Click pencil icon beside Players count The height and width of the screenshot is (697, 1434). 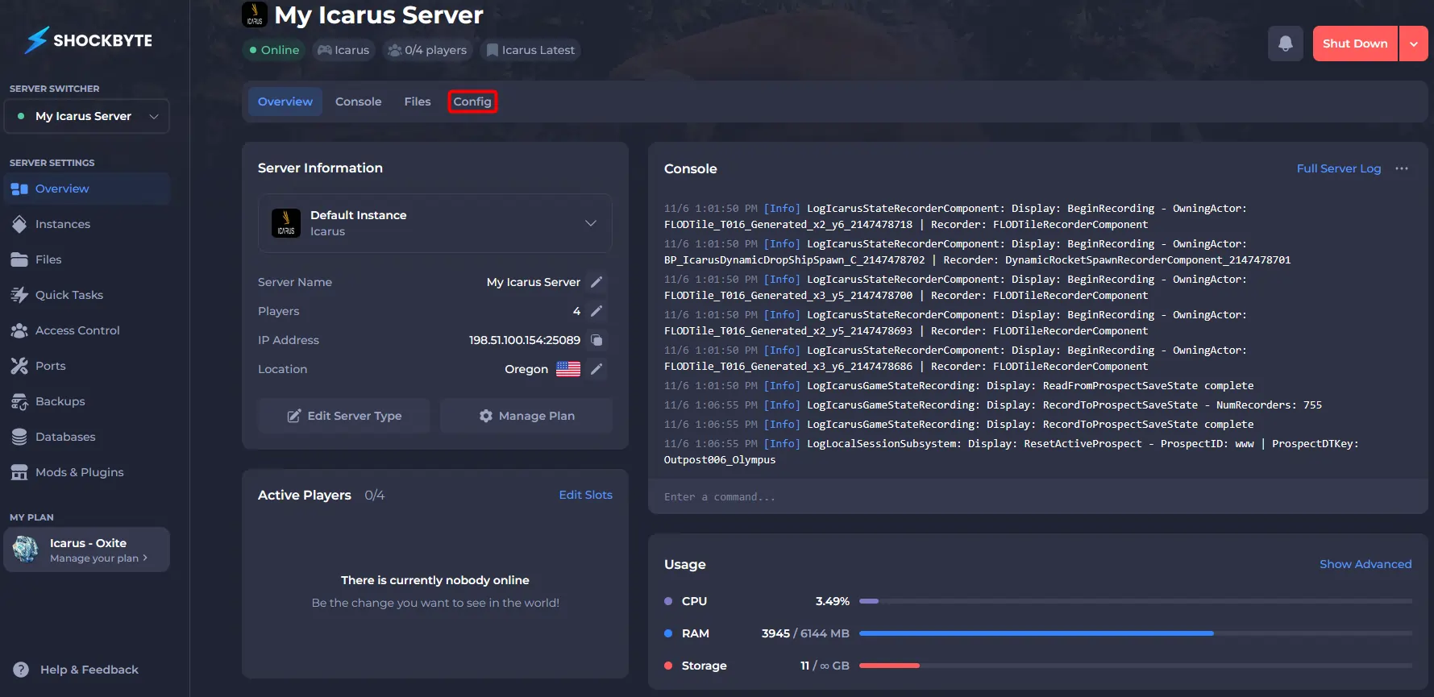596,311
